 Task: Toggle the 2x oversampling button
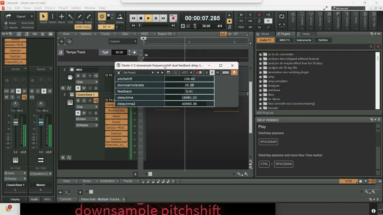259,27
